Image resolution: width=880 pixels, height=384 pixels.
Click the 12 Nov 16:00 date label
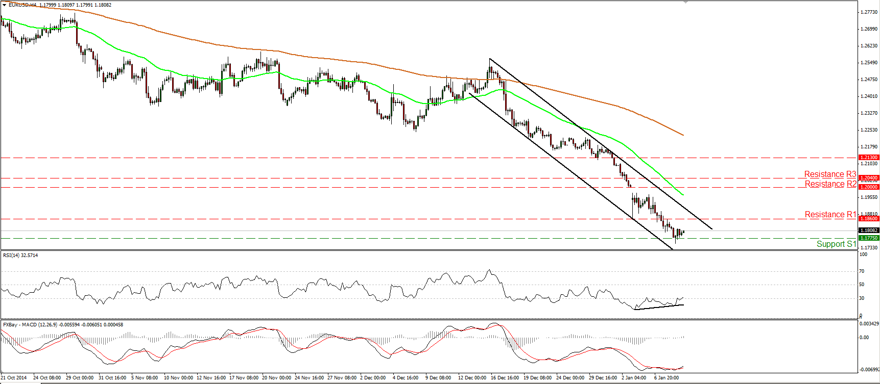click(211, 378)
